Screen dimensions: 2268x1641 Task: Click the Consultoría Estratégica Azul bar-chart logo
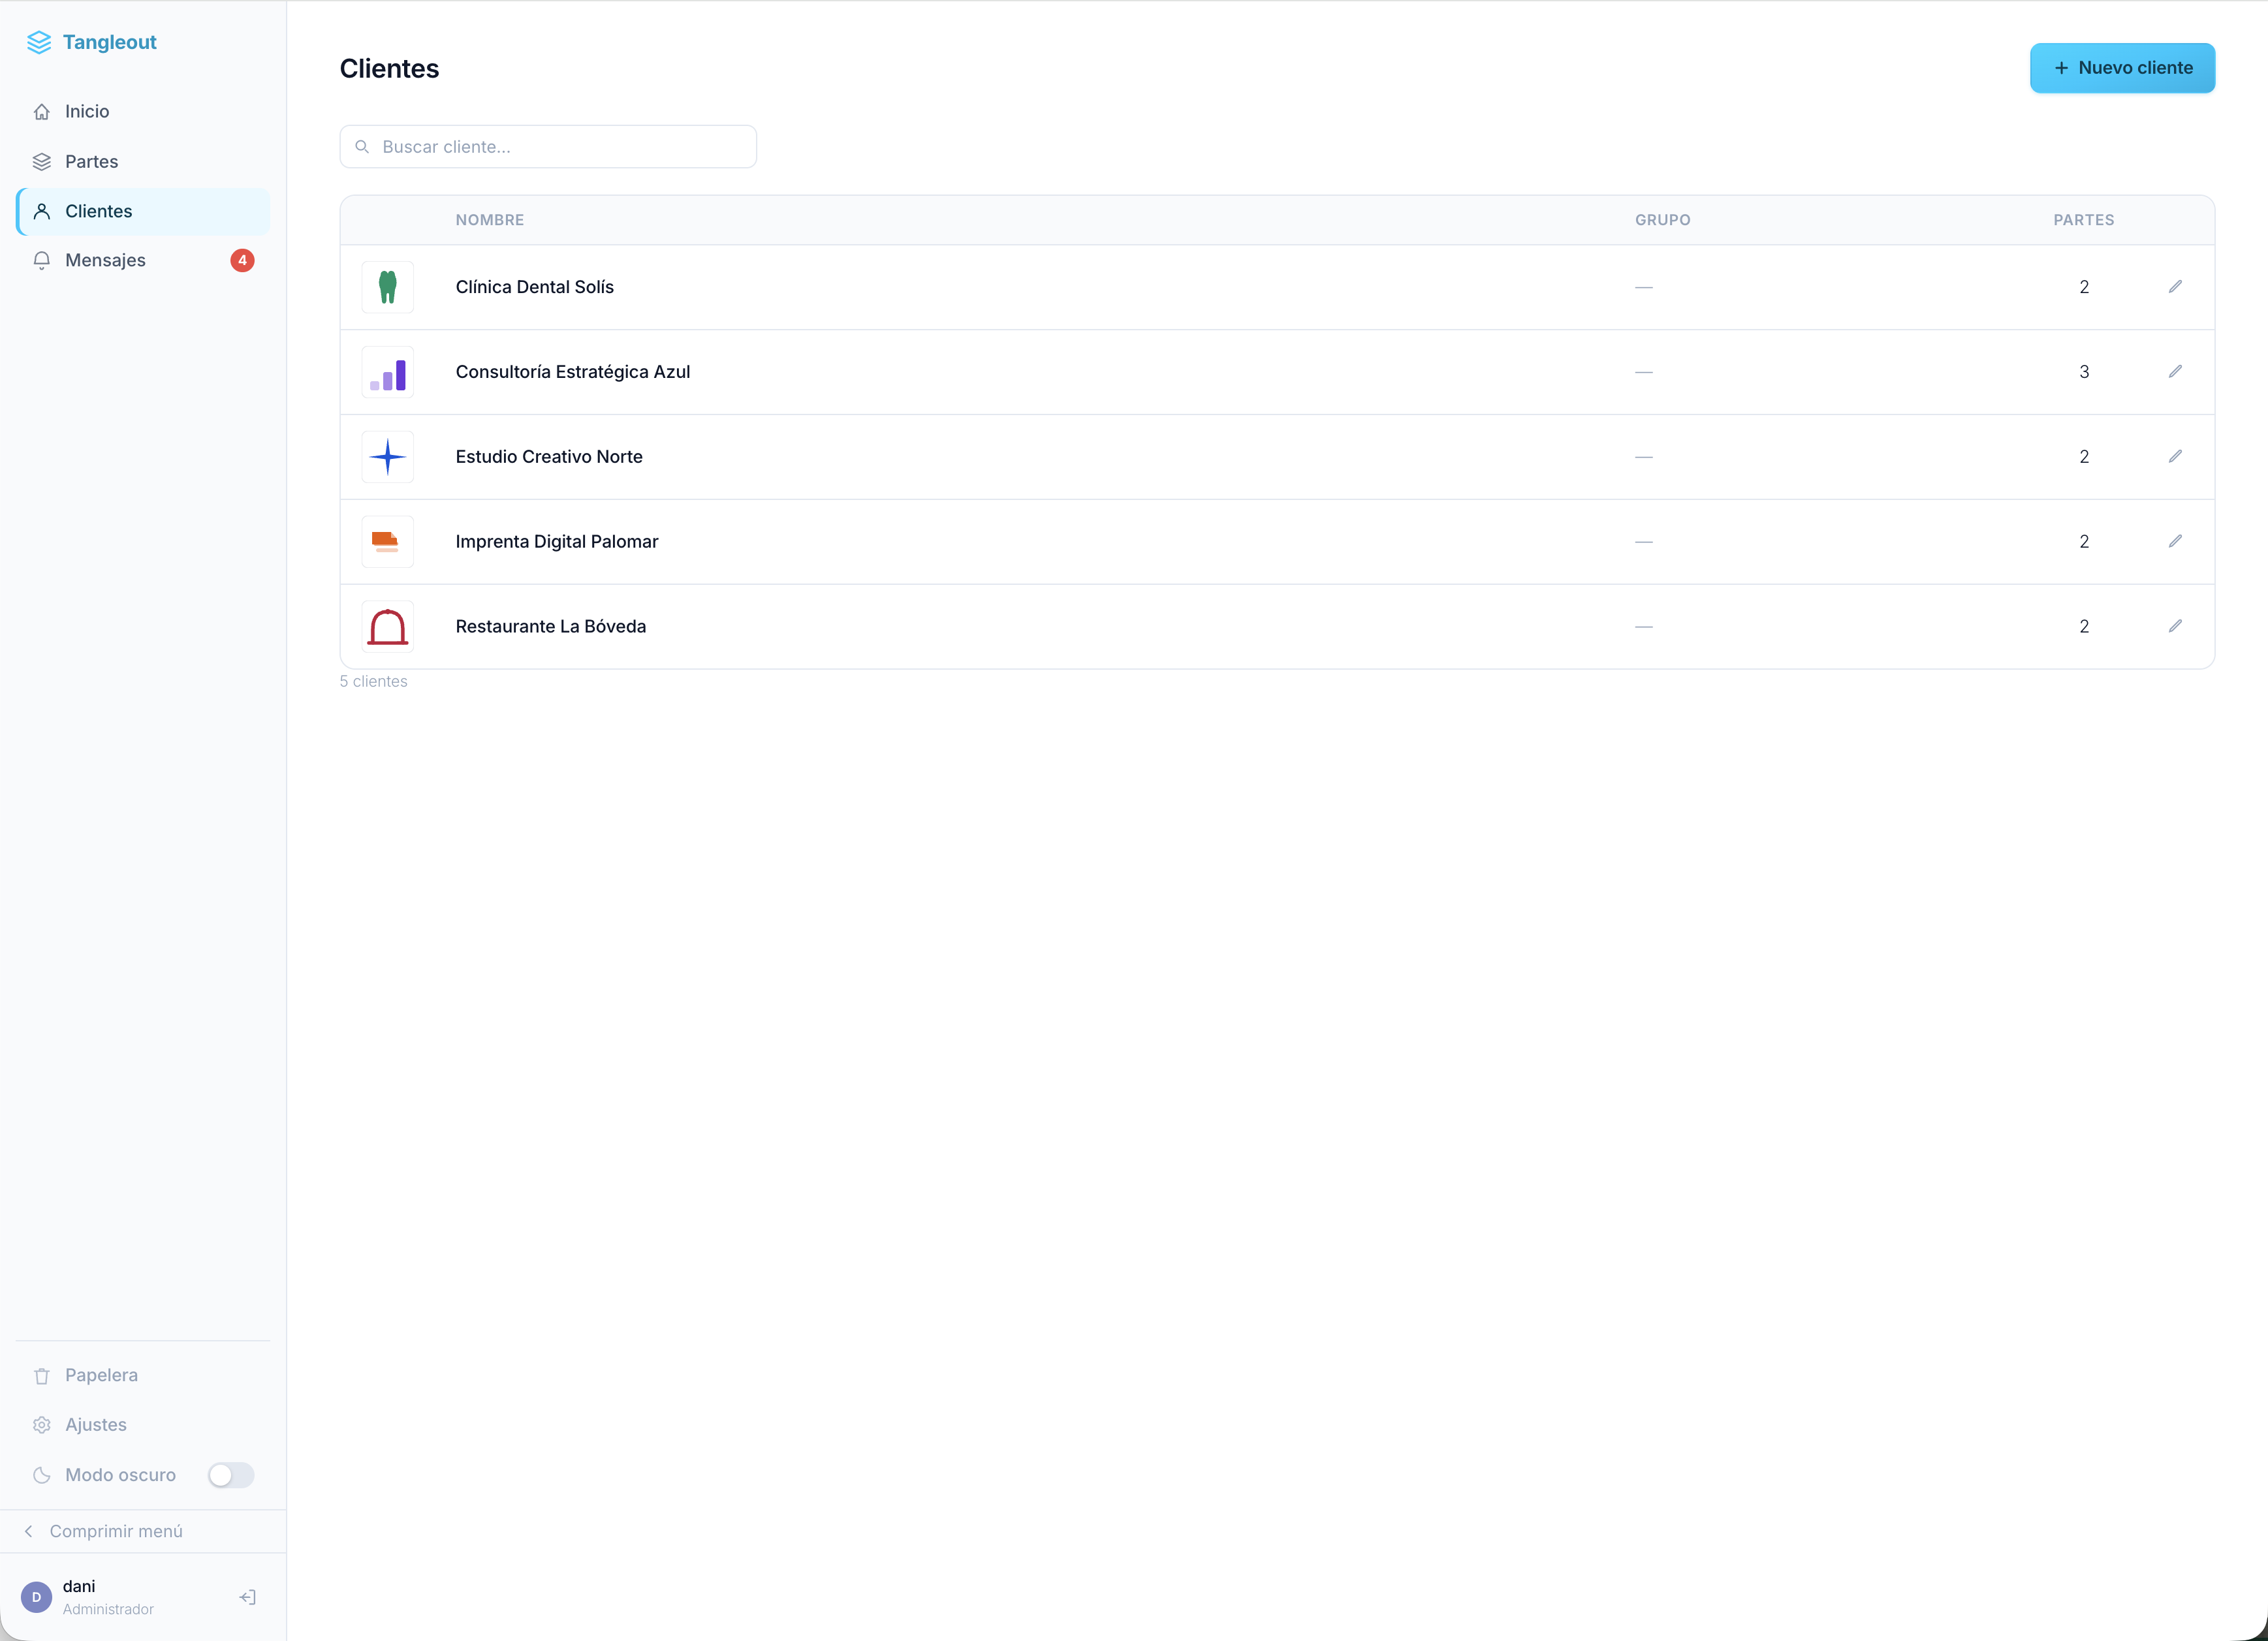[388, 372]
